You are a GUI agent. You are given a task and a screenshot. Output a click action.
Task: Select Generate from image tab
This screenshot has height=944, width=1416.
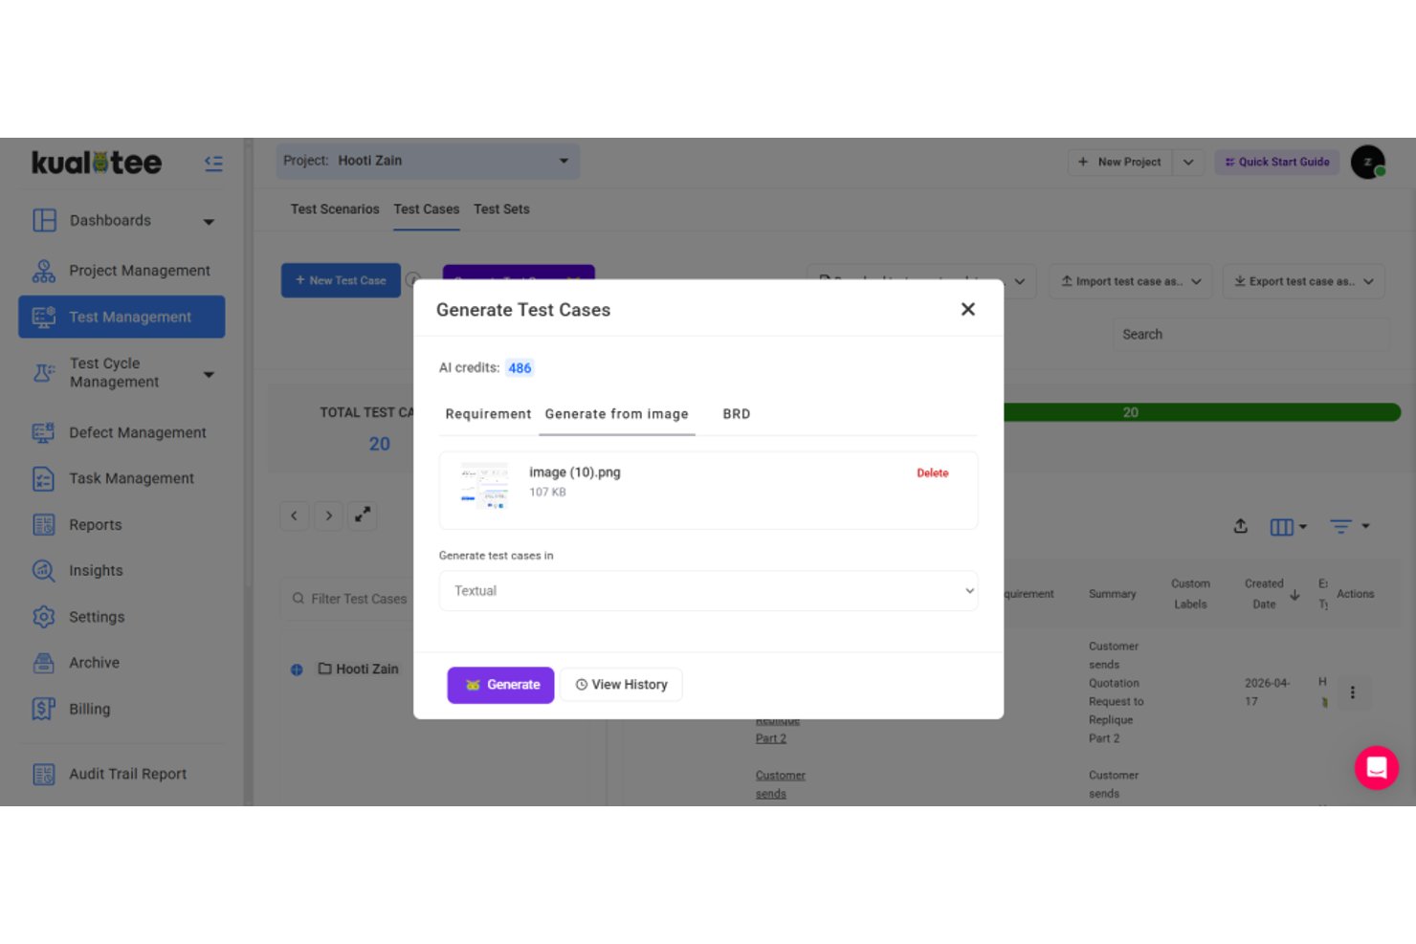[617, 414]
